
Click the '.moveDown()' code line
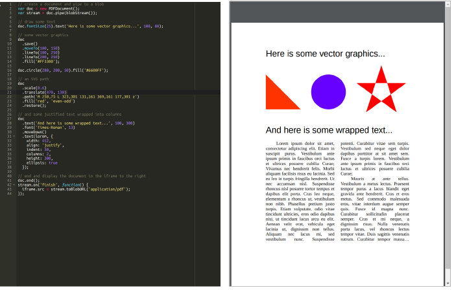pyautogui.click(x=34, y=132)
